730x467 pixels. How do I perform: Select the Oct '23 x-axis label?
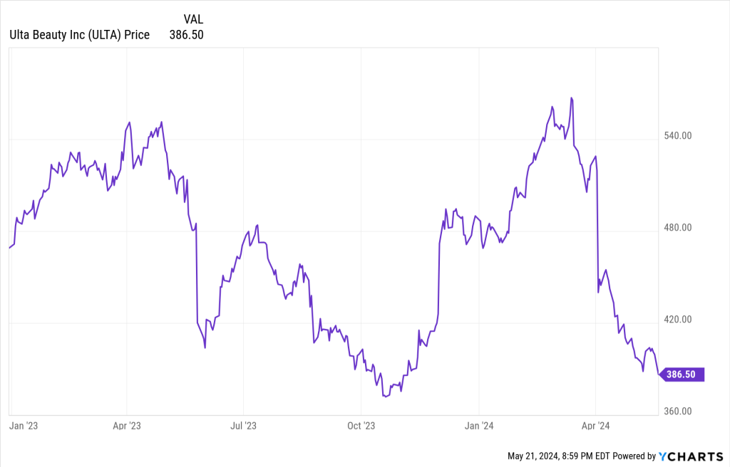point(361,426)
